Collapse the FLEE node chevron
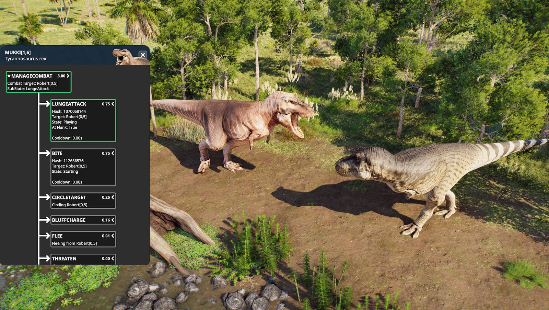Screen dimensions: 549x310 click(113, 236)
